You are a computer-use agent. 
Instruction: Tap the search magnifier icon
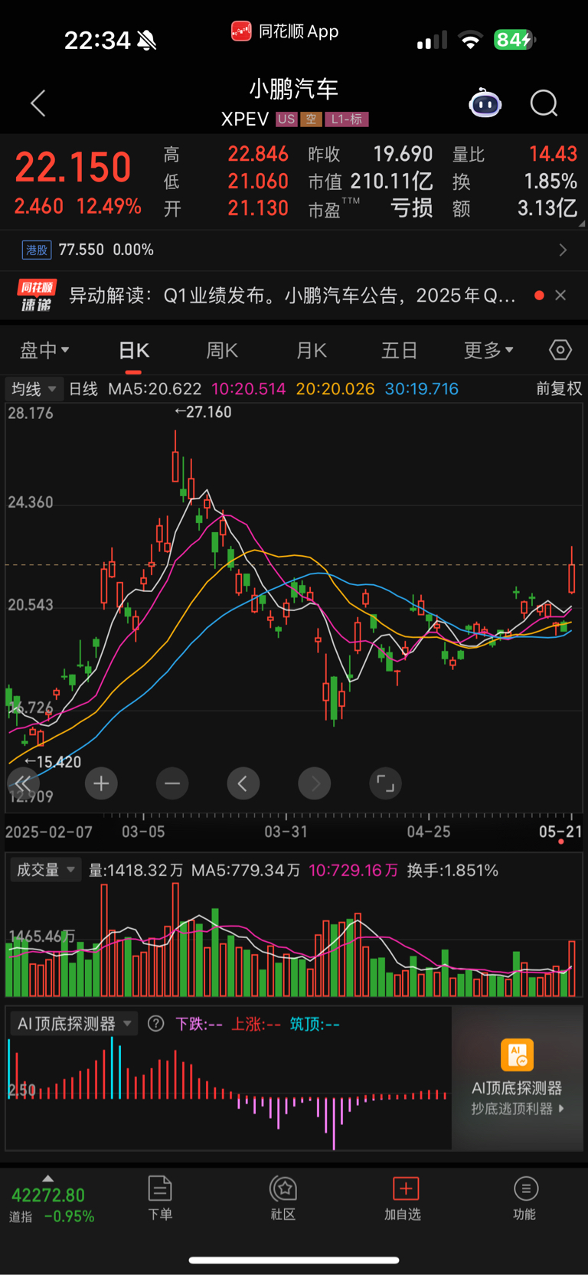[x=544, y=103]
